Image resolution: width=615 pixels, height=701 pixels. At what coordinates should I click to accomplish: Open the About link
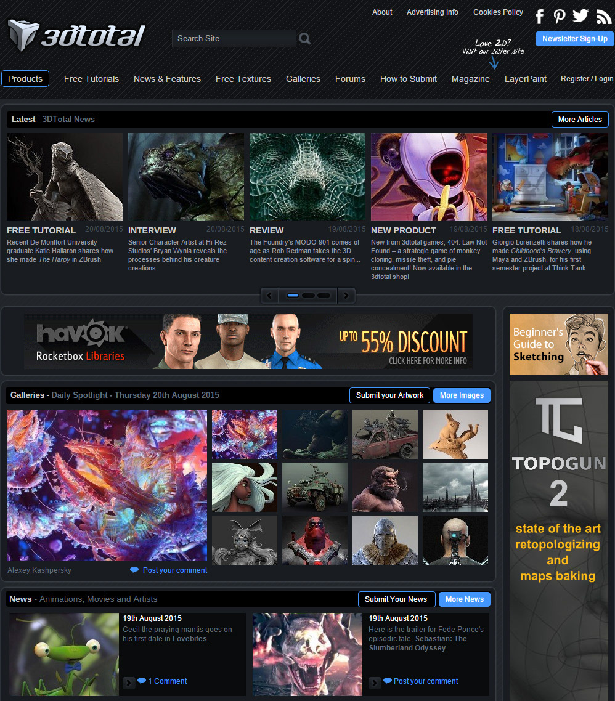click(x=382, y=12)
